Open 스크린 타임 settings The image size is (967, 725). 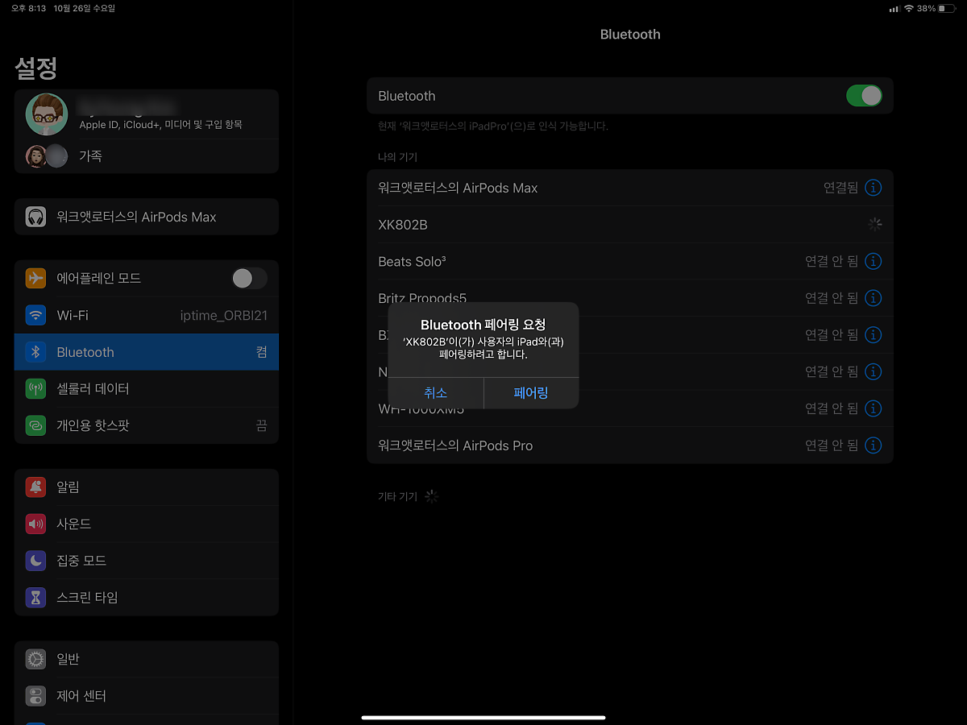point(147,598)
